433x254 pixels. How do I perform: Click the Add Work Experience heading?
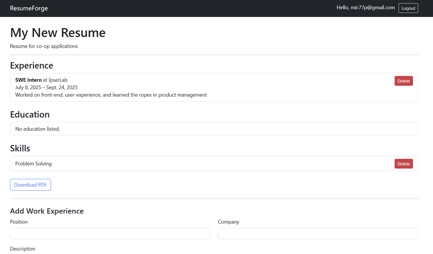pyautogui.click(x=47, y=211)
